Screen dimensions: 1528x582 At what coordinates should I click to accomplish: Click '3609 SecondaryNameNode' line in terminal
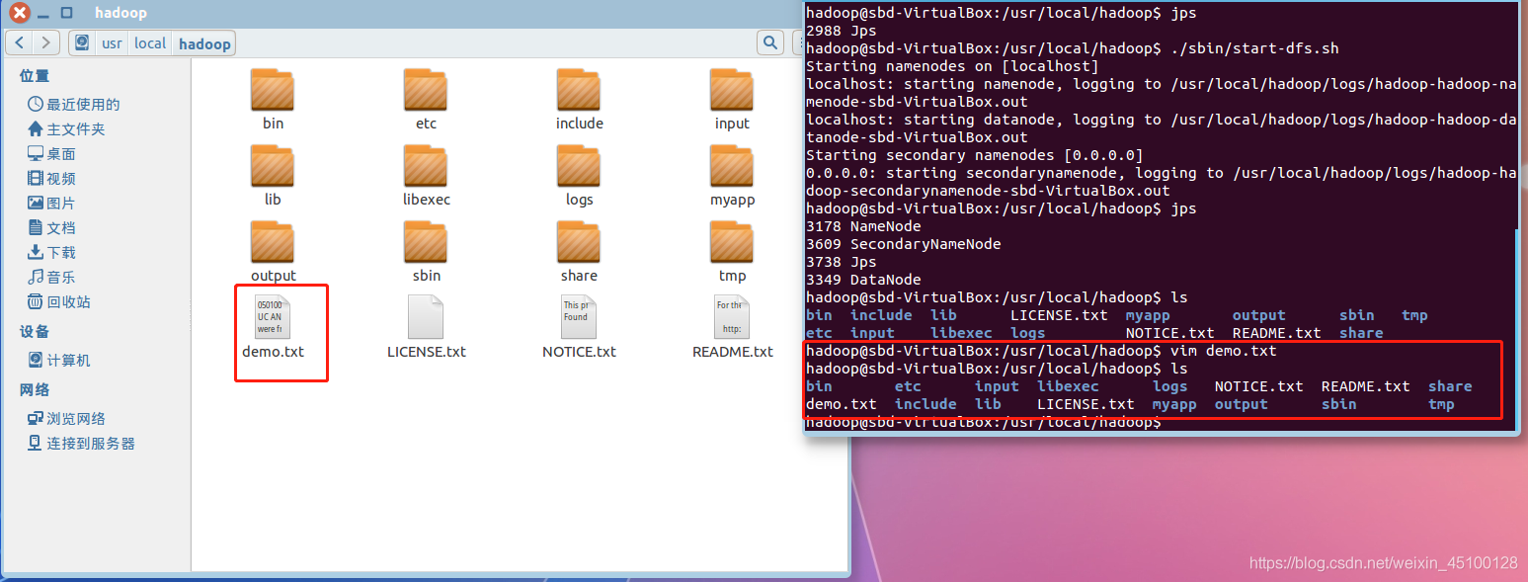coord(904,244)
